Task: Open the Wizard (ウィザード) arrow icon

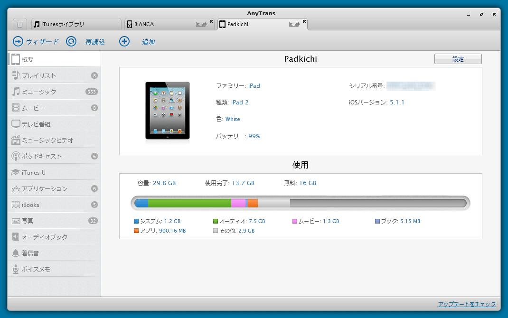Action: coord(18,41)
